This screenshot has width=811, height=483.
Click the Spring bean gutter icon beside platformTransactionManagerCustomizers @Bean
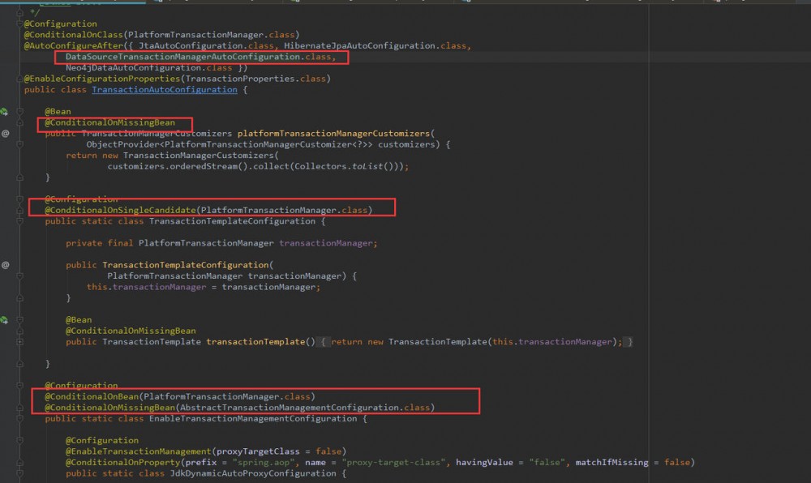(x=4, y=112)
